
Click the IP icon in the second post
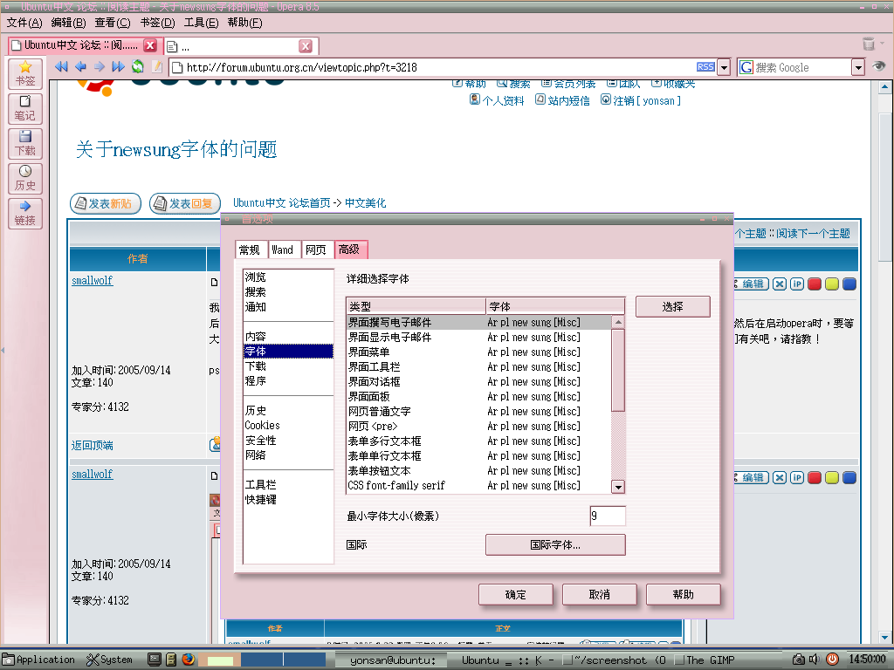(x=797, y=477)
